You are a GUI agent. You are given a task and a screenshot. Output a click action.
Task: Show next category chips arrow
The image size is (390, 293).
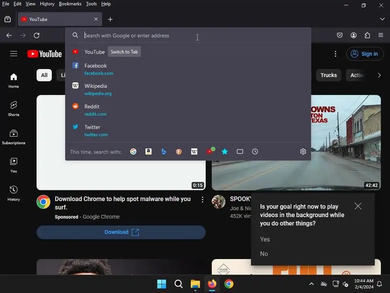[379, 75]
